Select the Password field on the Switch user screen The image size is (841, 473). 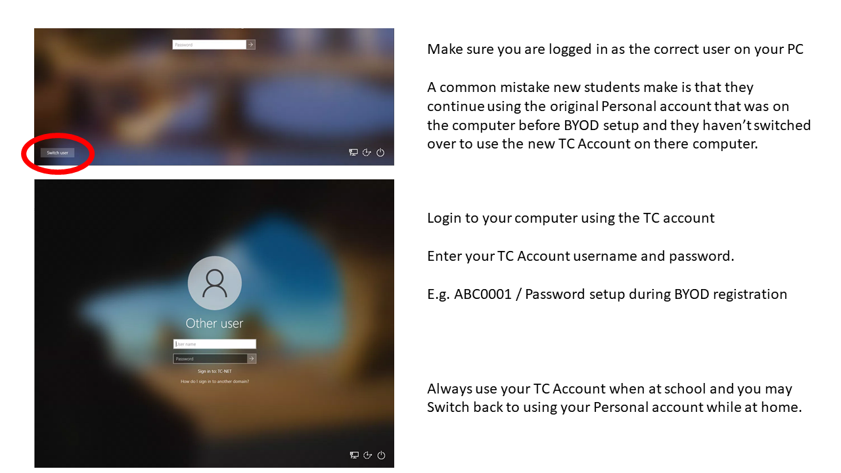tap(209, 45)
